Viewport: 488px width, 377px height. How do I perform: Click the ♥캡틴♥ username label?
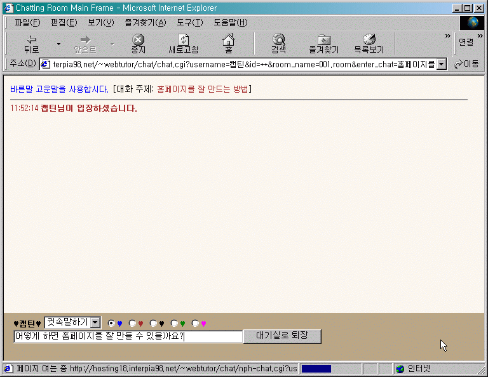click(x=27, y=324)
